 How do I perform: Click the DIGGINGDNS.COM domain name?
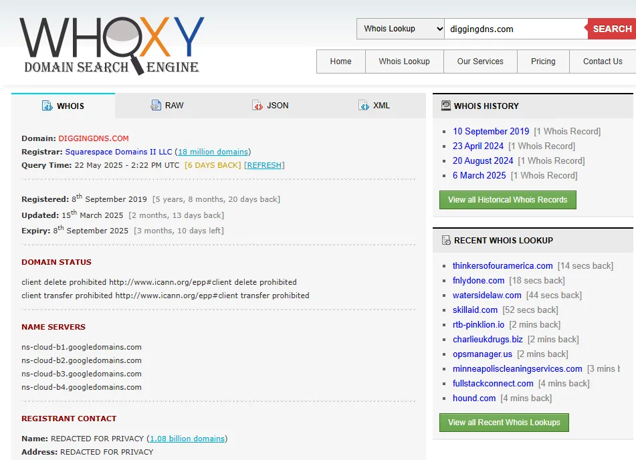(x=93, y=138)
